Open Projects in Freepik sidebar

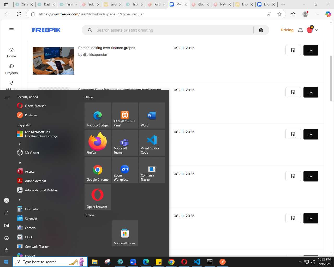[11, 69]
